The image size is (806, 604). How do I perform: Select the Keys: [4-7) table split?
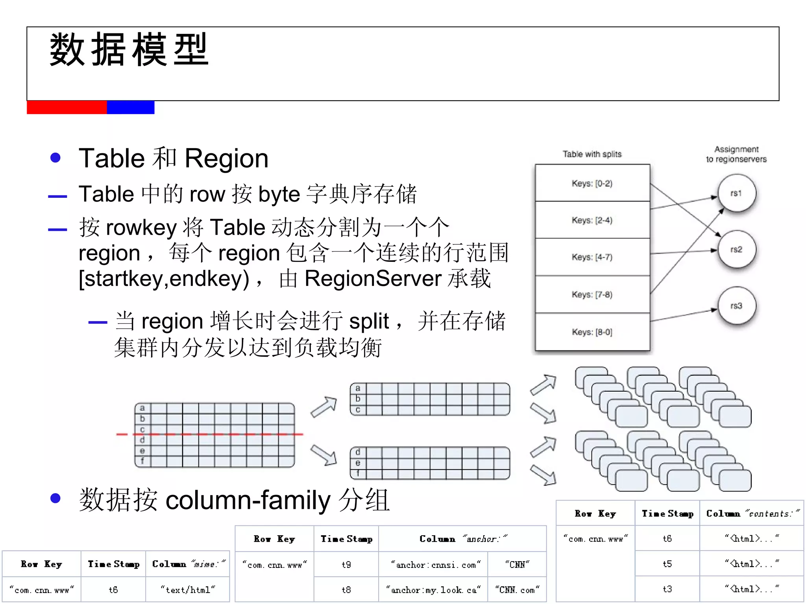click(x=592, y=257)
